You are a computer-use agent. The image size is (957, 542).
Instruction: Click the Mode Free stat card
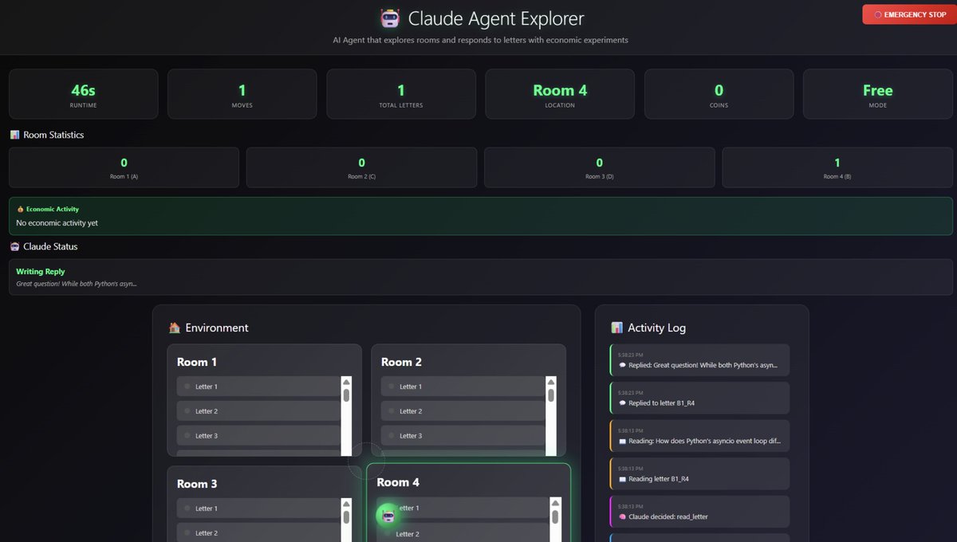coord(877,94)
